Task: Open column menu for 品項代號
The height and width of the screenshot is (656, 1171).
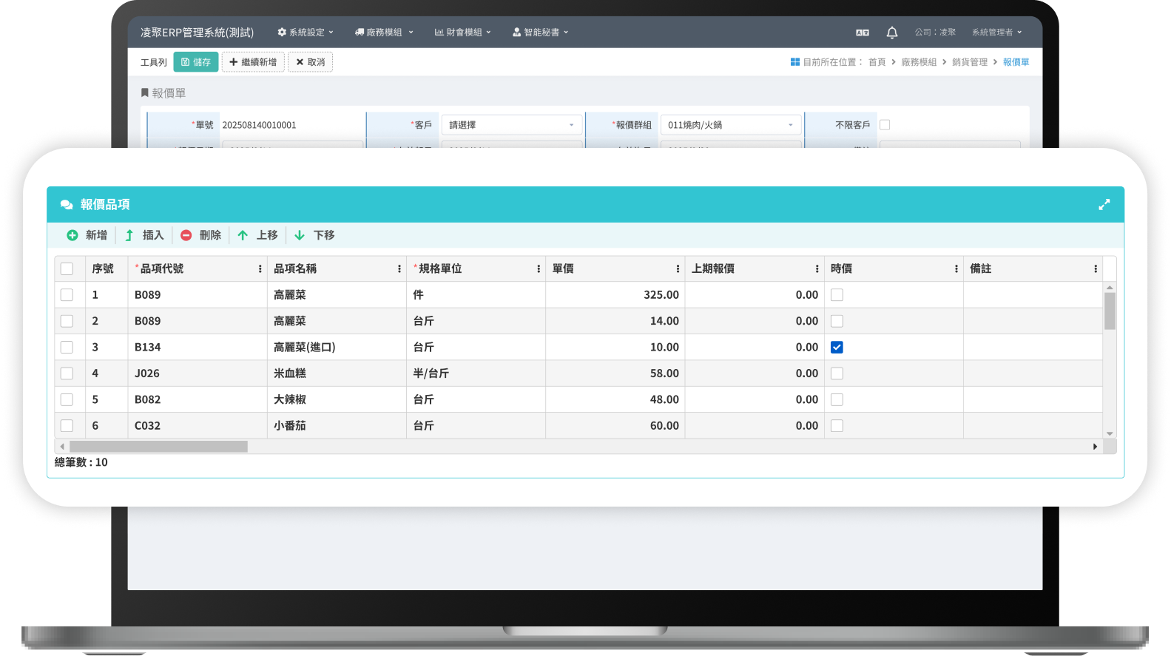Action: pos(260,269)
